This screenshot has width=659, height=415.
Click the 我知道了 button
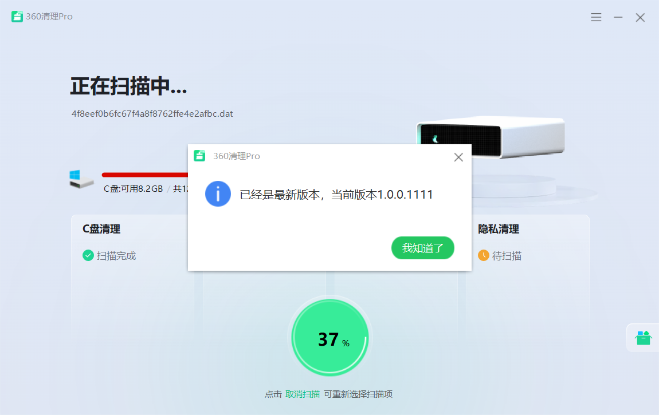click(x=422, y=248)
